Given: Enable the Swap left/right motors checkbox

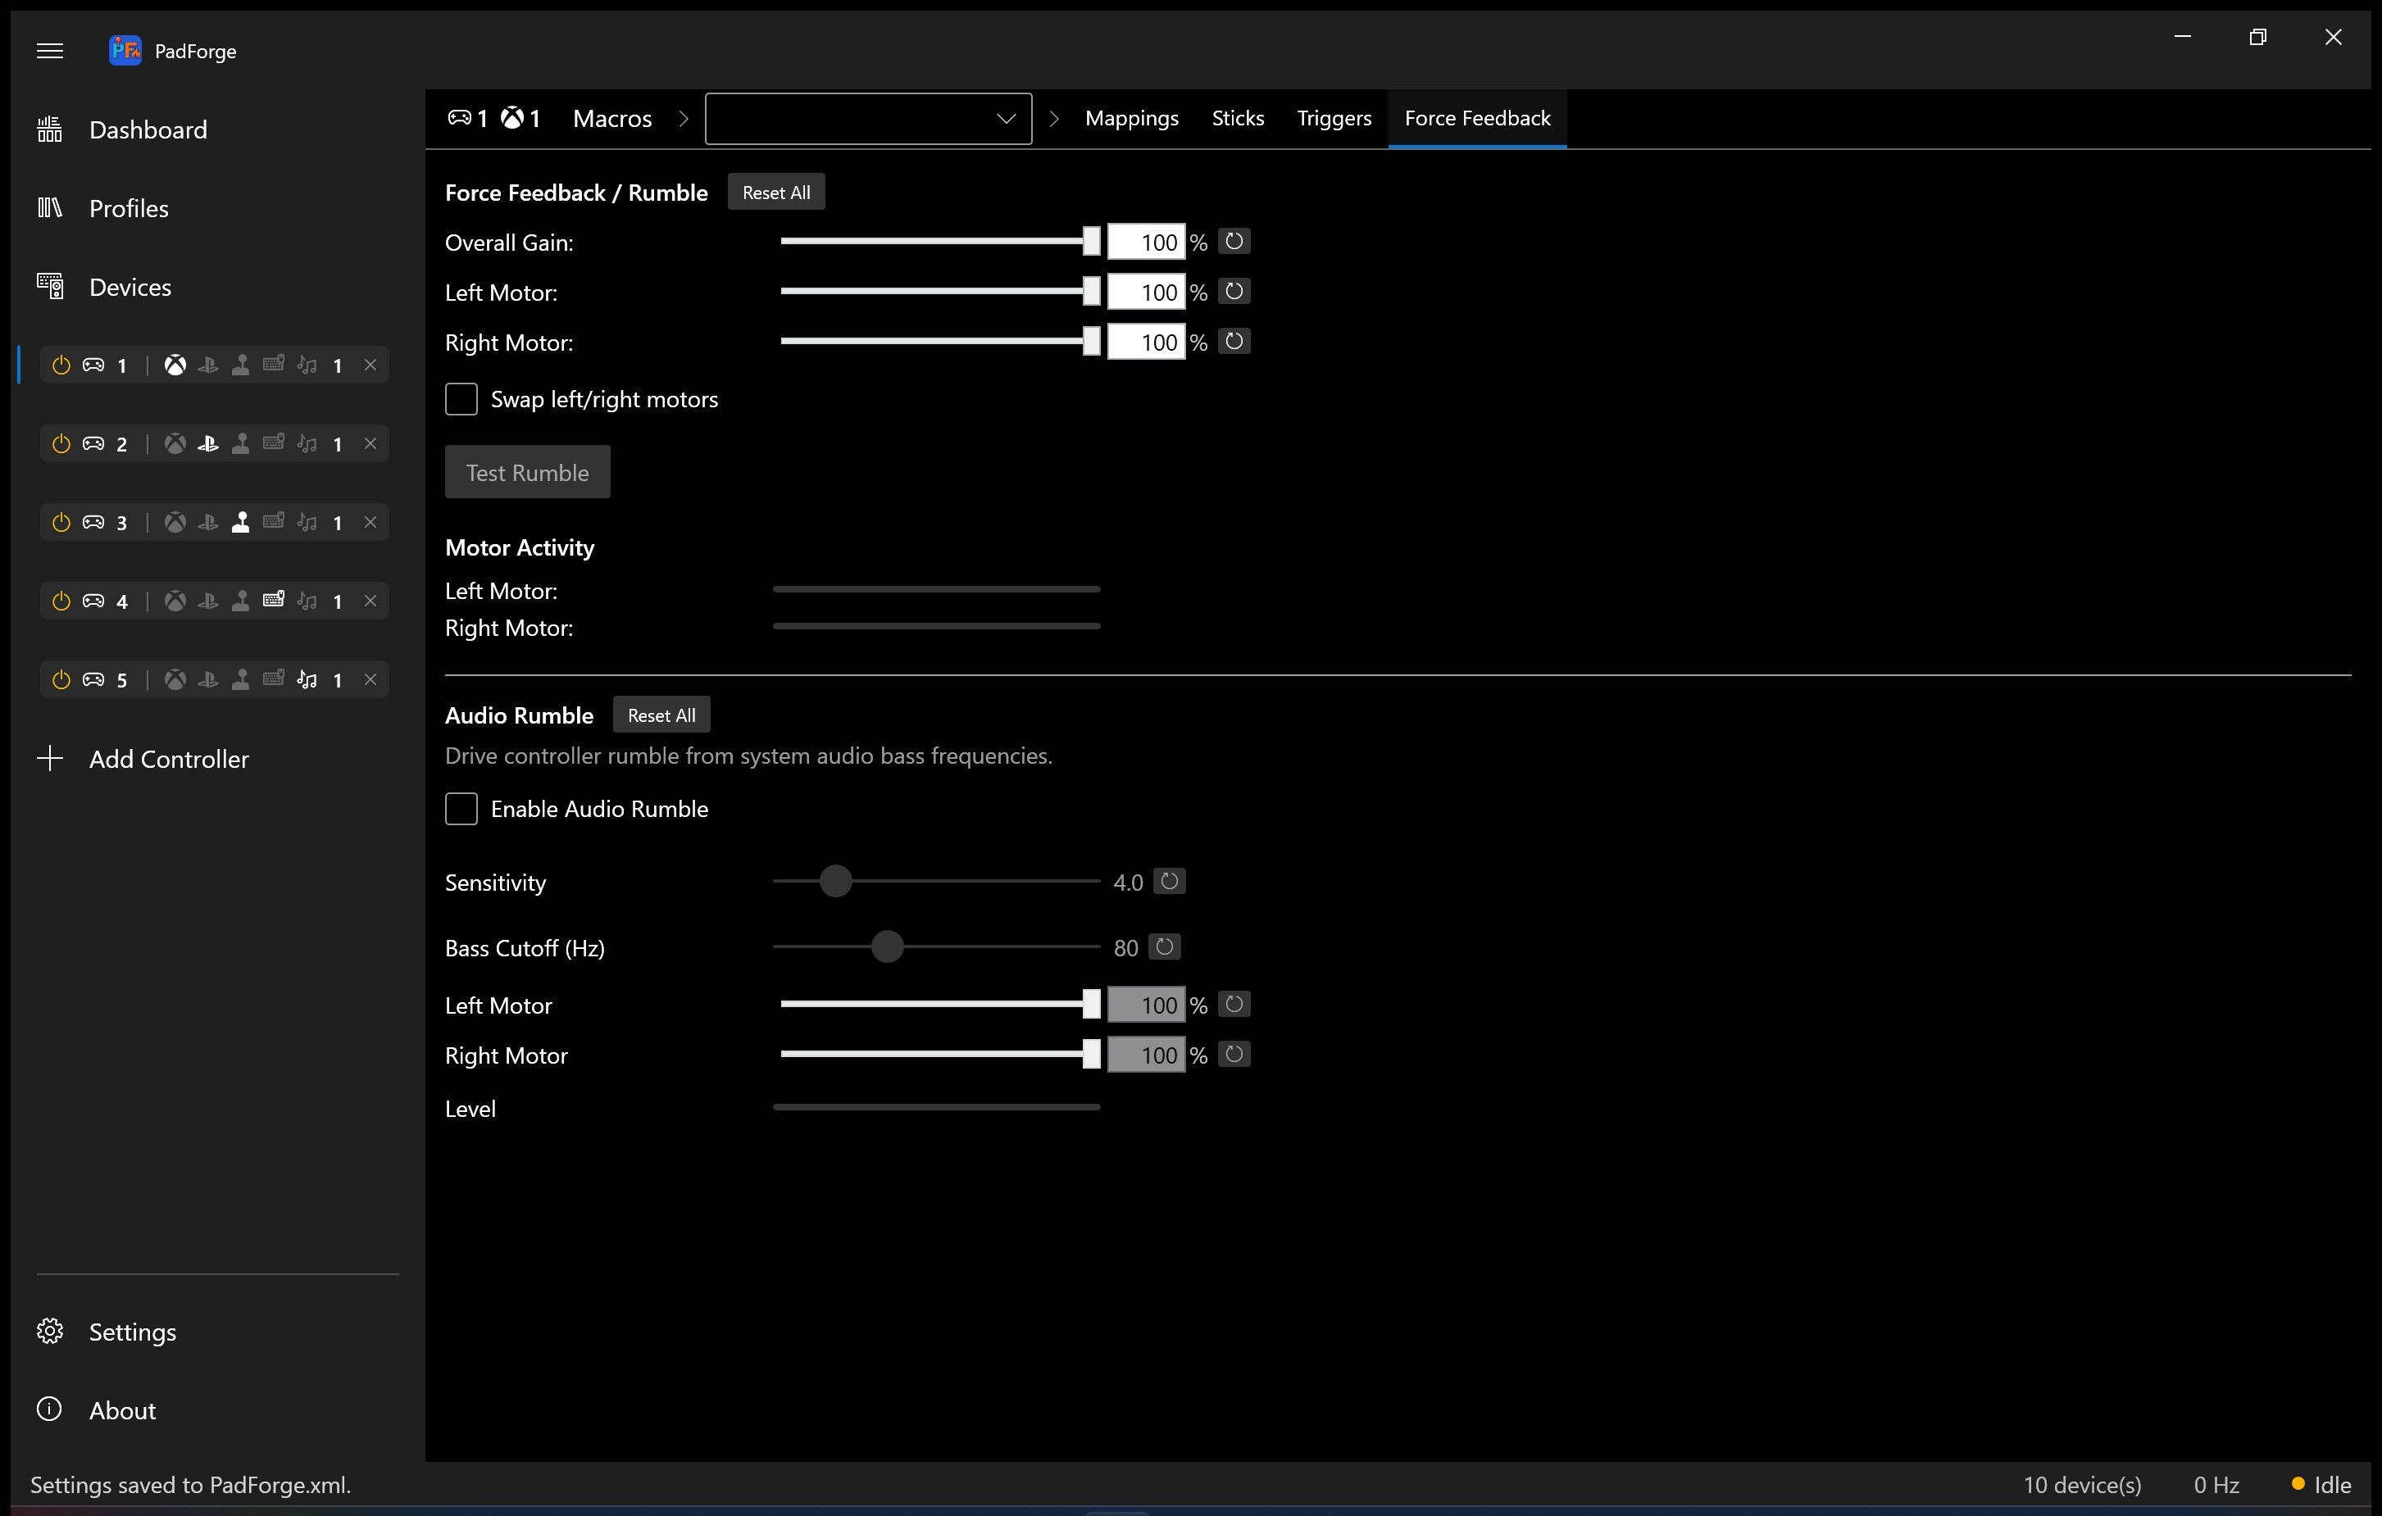Looking at the screenshot, I should click(x=461, y=400).
